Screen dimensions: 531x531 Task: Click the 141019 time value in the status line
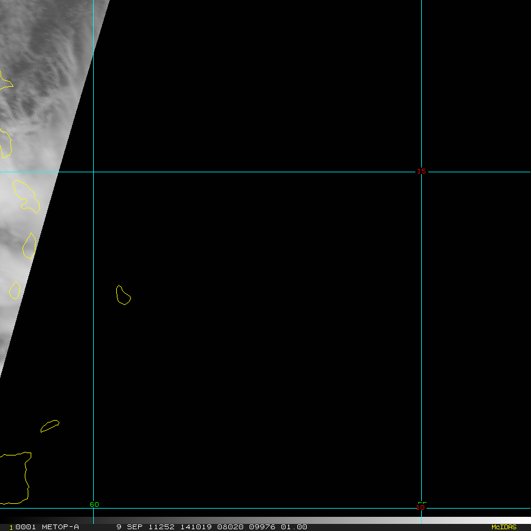pyautogui.click(x=197, y=527)
